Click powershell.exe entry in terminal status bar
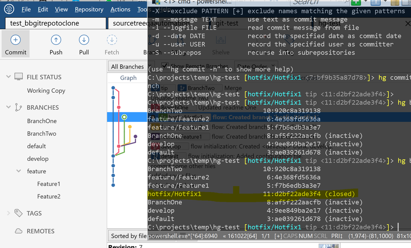Viewport: 411px width, 248px height. [183, 236]
